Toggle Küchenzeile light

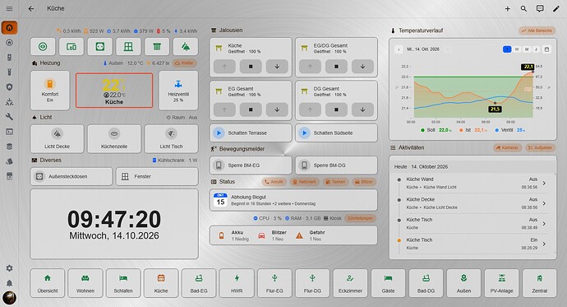(114, 138)
